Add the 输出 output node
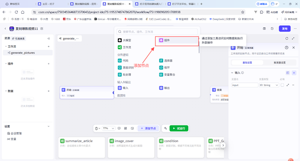The width and height of the screenshot is (300, 161). coord(165,88)
